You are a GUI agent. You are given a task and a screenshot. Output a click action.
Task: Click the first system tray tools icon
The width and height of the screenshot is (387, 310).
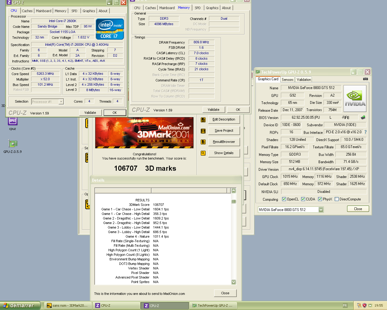(359, 305)
